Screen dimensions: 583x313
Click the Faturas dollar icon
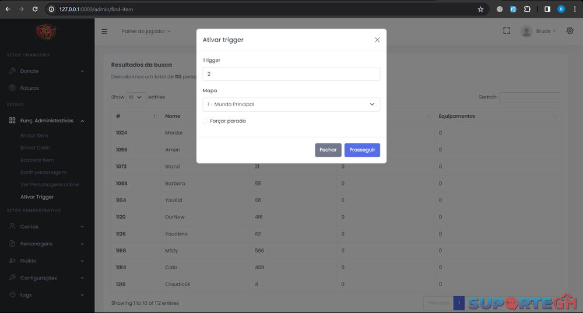click(12, 88)
